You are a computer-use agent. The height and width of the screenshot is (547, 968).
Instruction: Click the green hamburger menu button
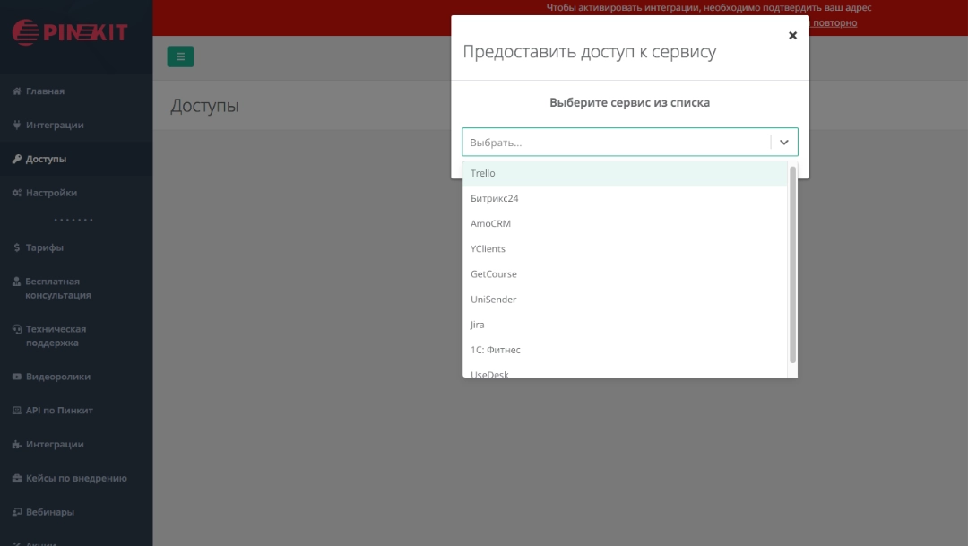tap(180, 56)
